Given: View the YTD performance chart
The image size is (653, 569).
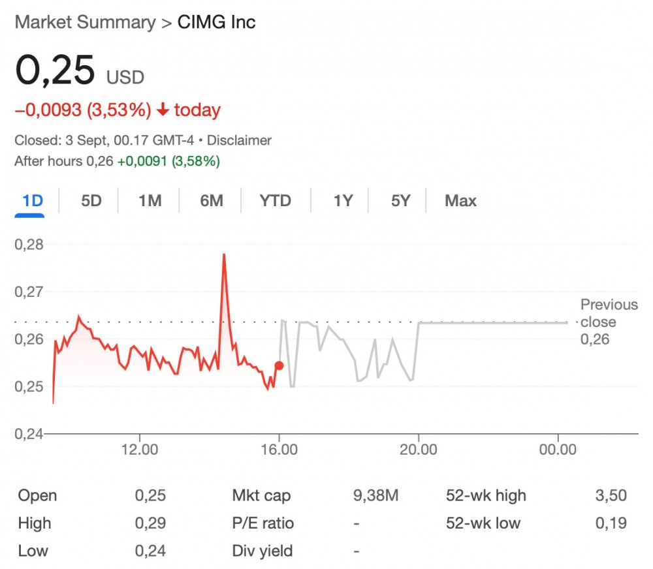Looking at the screenshot, I should (275, 201).
